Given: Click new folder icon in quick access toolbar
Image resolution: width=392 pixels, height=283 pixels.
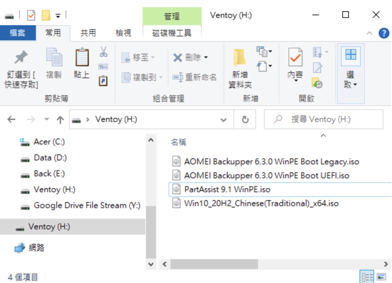Looking at the screenshot, I should coord(46,15).
